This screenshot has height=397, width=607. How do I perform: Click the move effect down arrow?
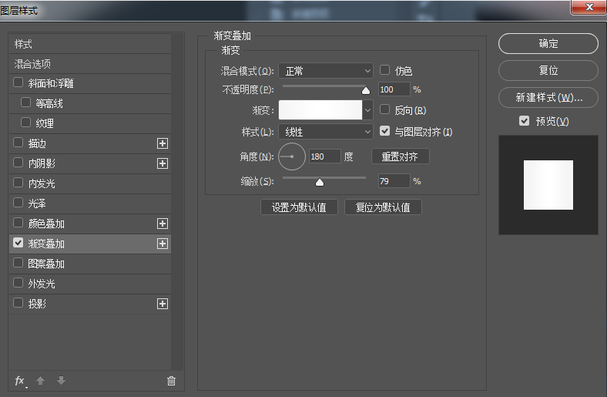coord(61,381)
